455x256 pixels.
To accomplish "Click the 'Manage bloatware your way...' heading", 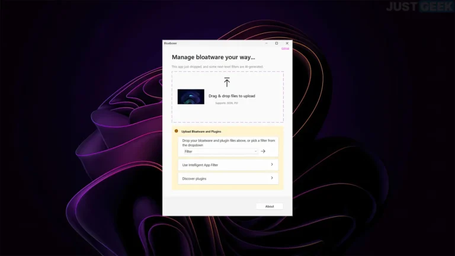I will pos(213,57).
